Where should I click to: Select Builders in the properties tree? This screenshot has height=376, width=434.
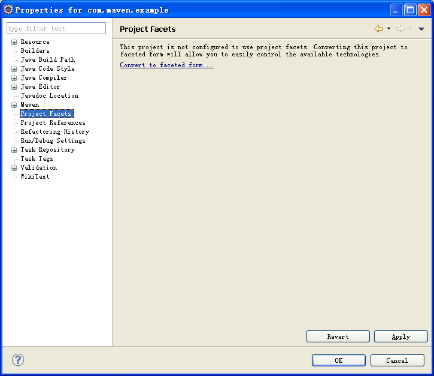tap(35, 50)
